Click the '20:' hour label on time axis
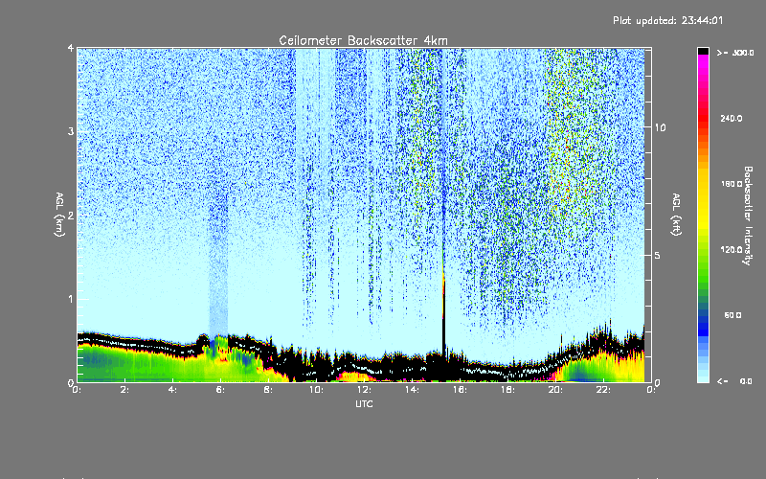This screenshot has width=766, height=479. (555, 390)
